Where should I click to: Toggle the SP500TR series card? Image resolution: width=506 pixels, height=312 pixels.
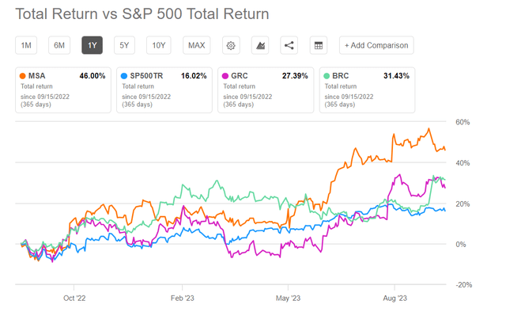(x=164, y=90)
